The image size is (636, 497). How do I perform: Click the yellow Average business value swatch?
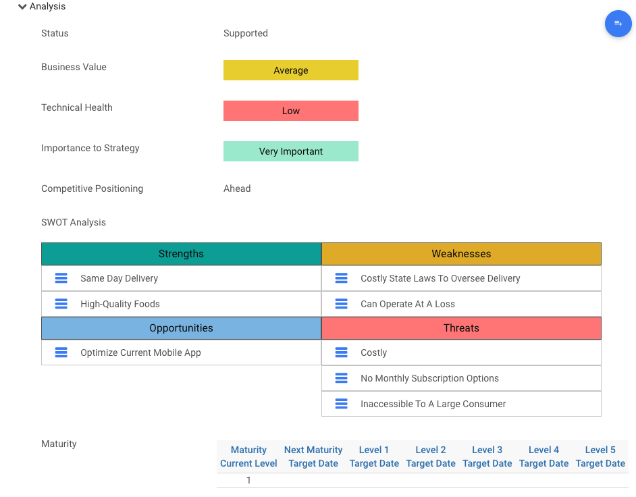(290, 70)
